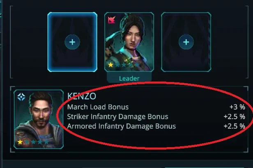
Task: Click the gold star on the leader card
Action: pyautogui.click(x=111, y=65)
